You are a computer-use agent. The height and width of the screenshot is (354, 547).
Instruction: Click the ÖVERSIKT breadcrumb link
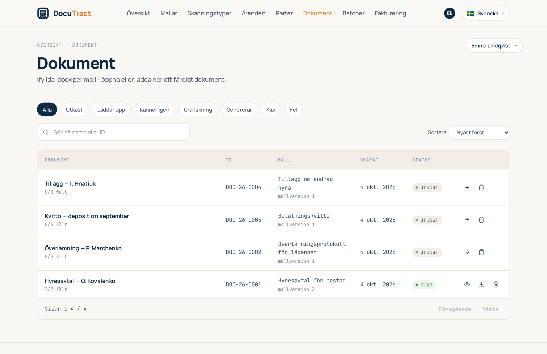point(49,45)
